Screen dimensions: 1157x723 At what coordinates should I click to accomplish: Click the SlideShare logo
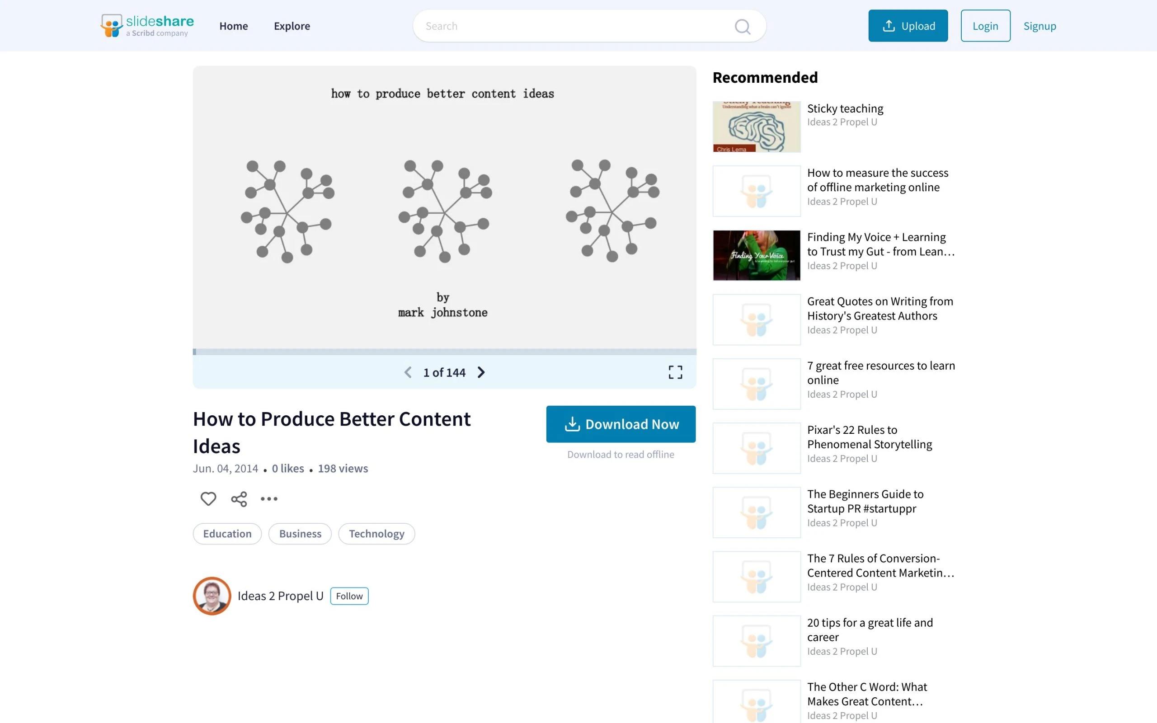(x=147, y=26)
